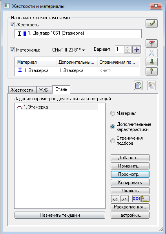This screenshot has height=234, width=166.
Task: Select the Материал radio button
Action: [113, 113]
